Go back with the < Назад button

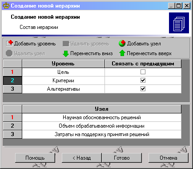point(82,158)
